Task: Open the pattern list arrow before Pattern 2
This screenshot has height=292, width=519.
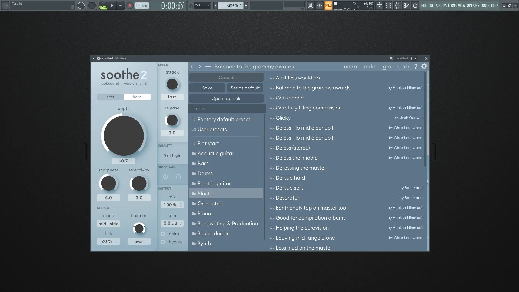Action: tap(215, 5)
